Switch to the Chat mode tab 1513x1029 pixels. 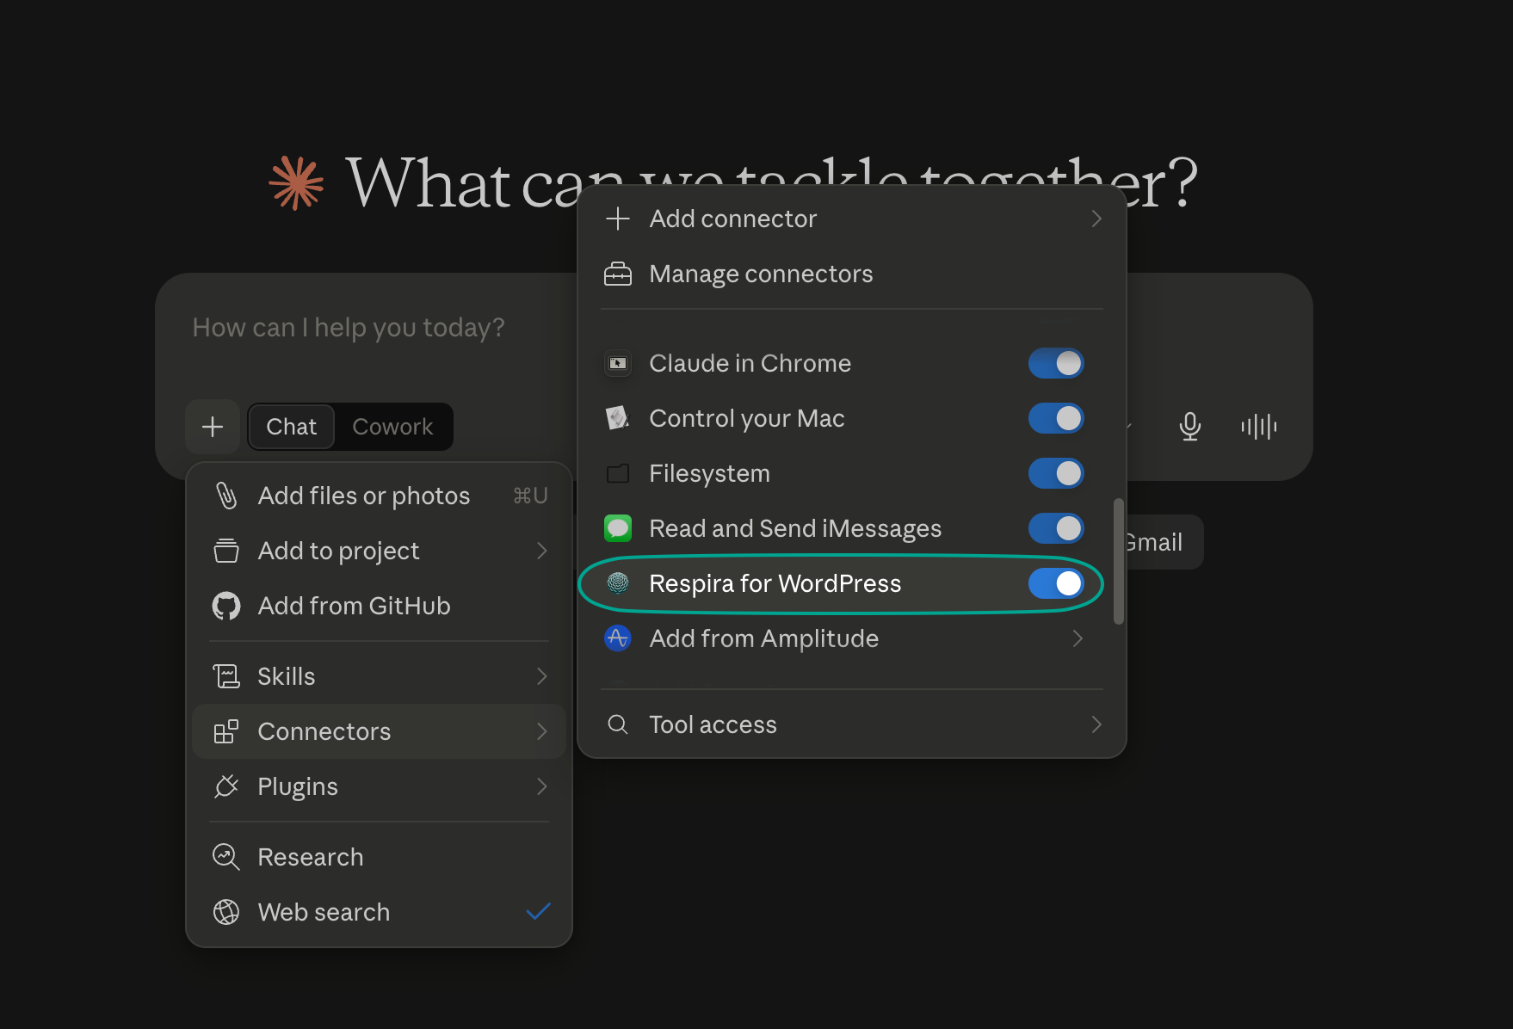pyautogui.click(x=291, y=427)
